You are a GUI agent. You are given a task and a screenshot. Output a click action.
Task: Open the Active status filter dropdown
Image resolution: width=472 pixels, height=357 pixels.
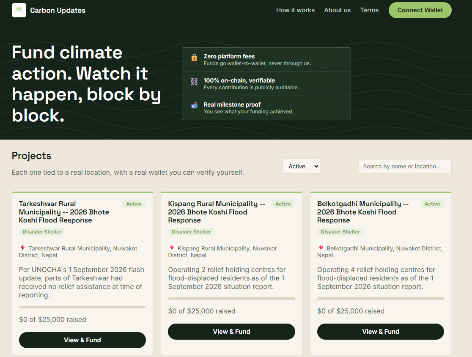point(301,167)
